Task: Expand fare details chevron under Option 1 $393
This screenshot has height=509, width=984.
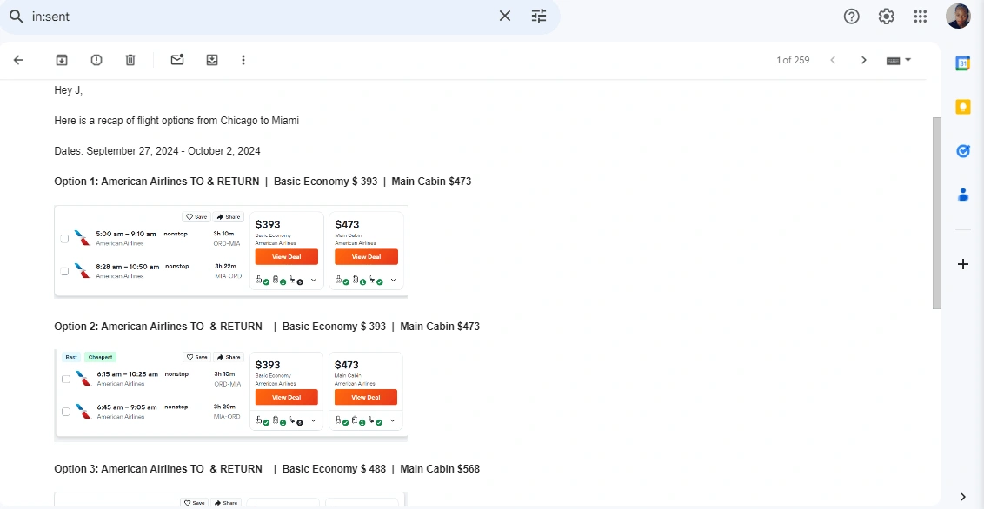Action: click(x=314, y=281)
